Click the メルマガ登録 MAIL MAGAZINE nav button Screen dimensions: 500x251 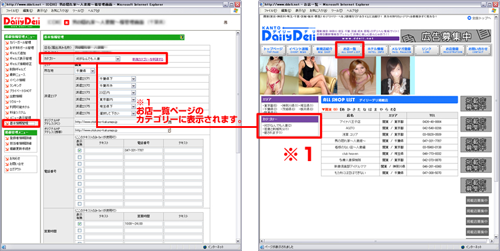[401, 50]
